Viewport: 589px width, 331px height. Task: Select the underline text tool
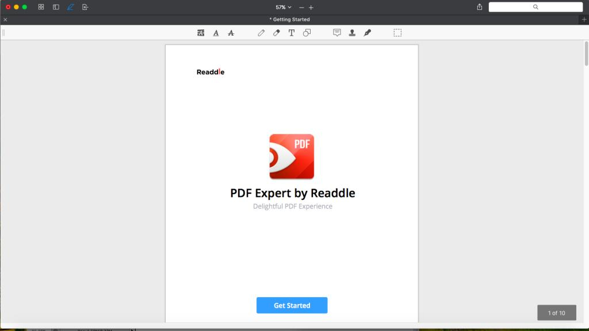point(216,33)
